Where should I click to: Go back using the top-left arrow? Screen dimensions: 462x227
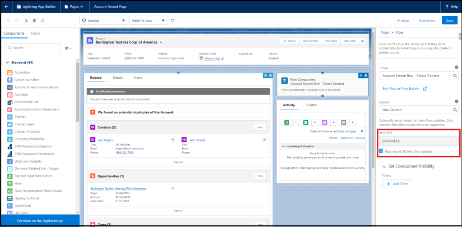coord(6,6)
